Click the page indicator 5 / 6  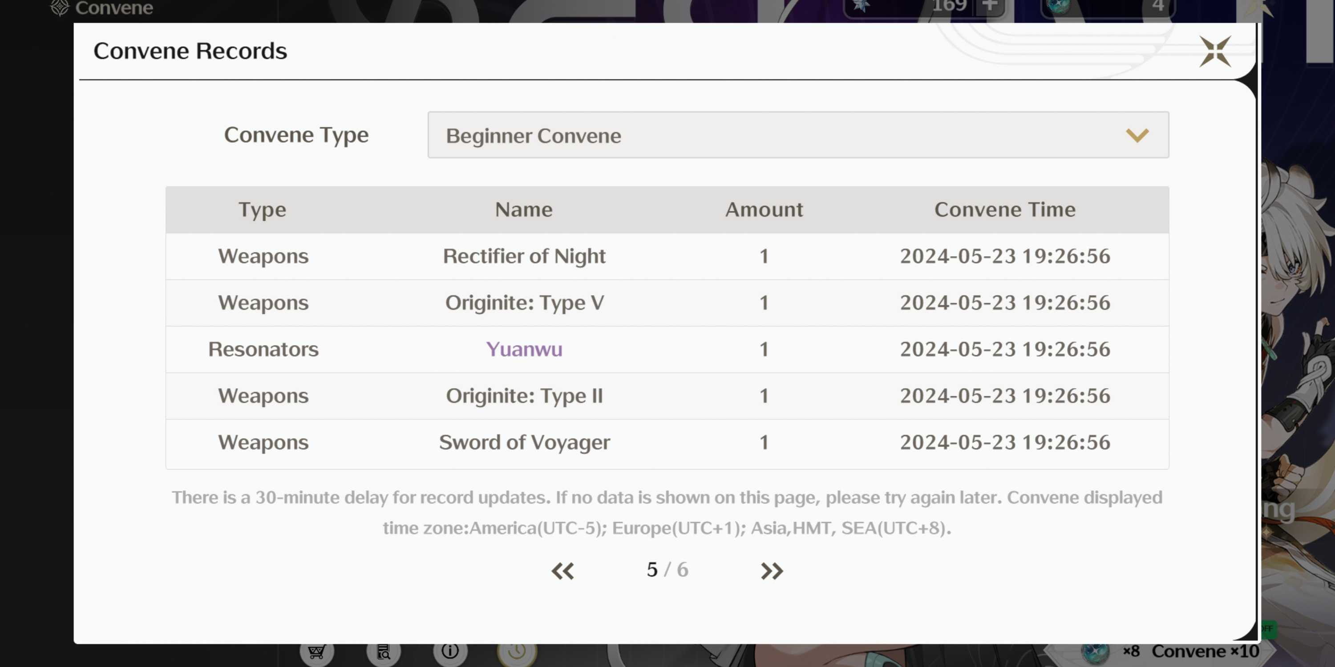[x=667, y=570]
